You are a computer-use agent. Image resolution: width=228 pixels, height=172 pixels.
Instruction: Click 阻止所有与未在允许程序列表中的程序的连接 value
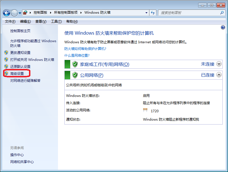[176, 103]
